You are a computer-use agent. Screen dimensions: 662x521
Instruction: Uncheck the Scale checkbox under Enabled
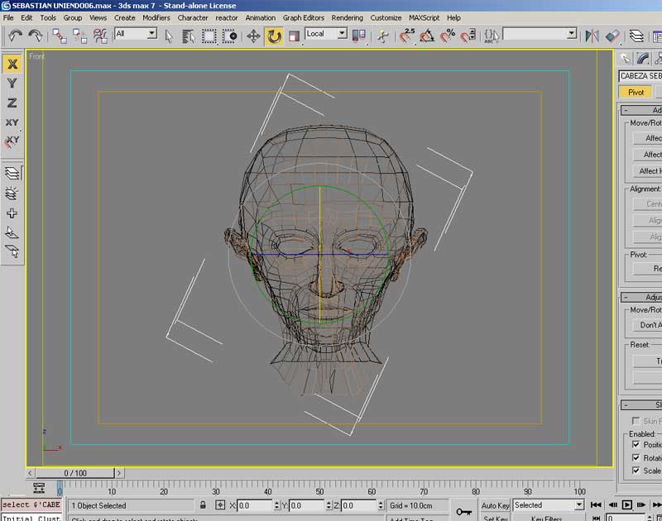coord(636,471)
